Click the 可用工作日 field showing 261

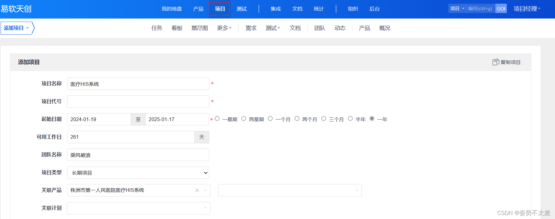131,137
